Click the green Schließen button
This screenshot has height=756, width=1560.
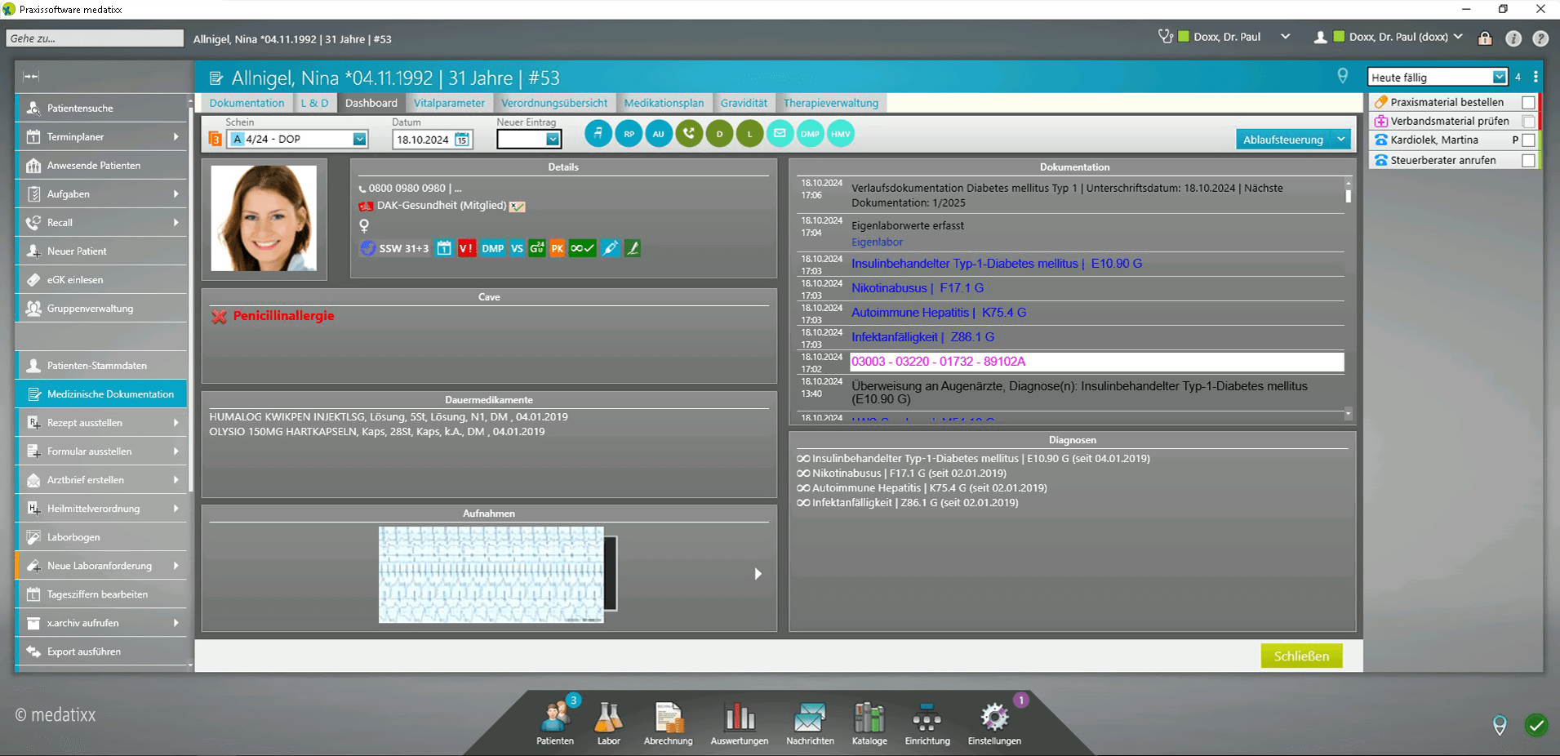(1301, 656)
